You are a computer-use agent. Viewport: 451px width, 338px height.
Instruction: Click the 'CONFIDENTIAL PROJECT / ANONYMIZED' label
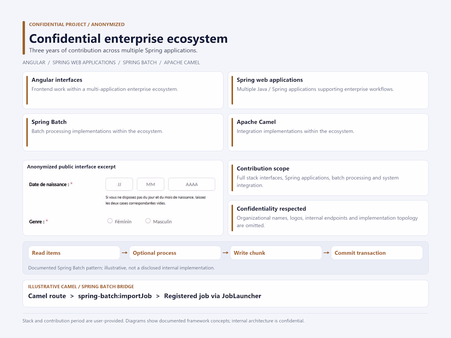tap(77, 25)
